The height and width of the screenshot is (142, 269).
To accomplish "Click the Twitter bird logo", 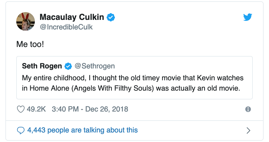I will click(x=248, y=17).
